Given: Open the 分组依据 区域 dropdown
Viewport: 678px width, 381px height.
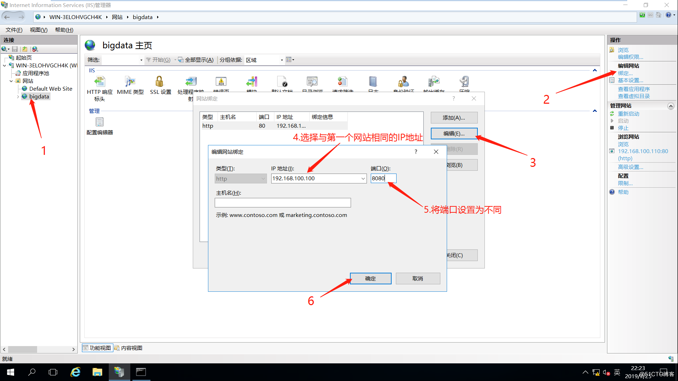Looking at the screenshot, I should click(x=281, y=60).
